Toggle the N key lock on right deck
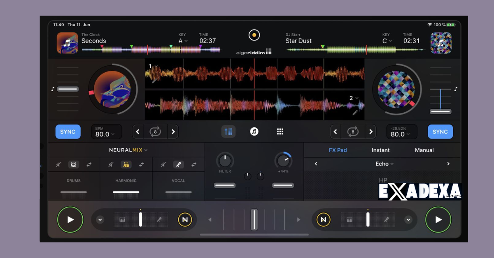This screenshot has width=494, height=258. click(324, 219)
